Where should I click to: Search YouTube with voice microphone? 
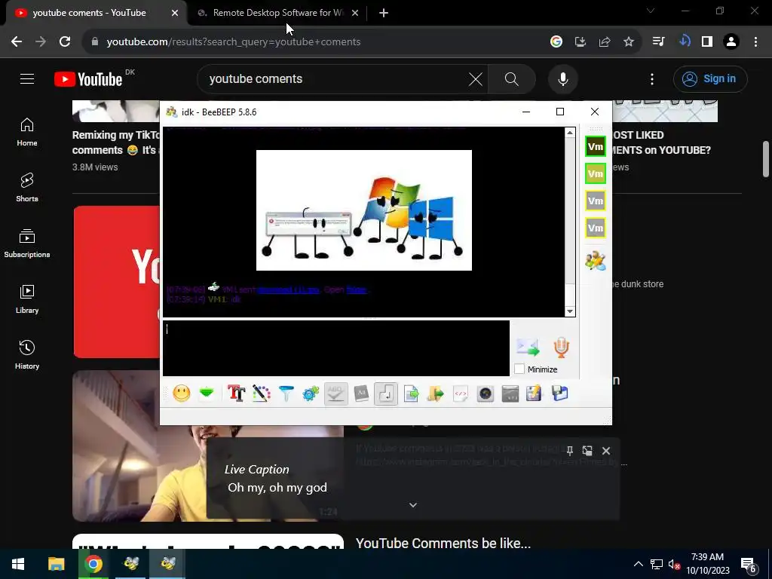click(x=562, y=78)
